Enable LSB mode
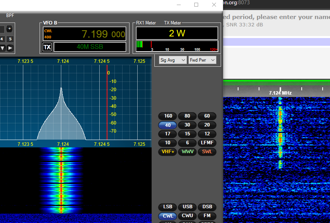Screen dimensions: 330x223 pos(168,207)
